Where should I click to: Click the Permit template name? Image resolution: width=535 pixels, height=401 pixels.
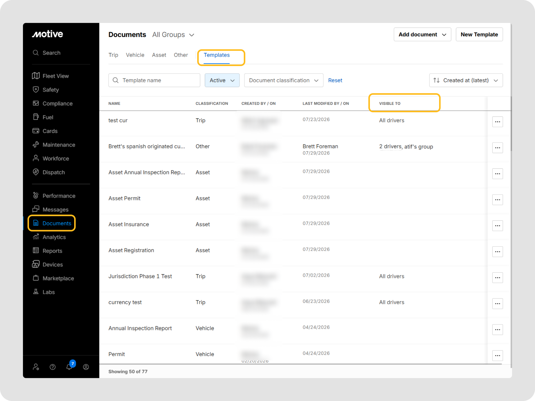coord(117,354)
